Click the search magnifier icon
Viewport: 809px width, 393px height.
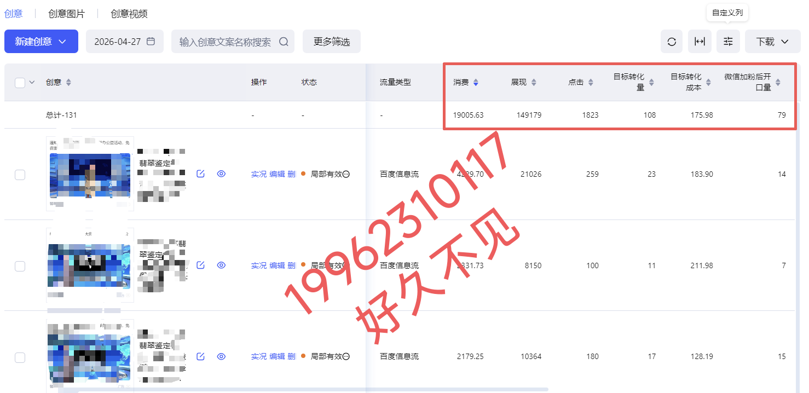point(284,42)
